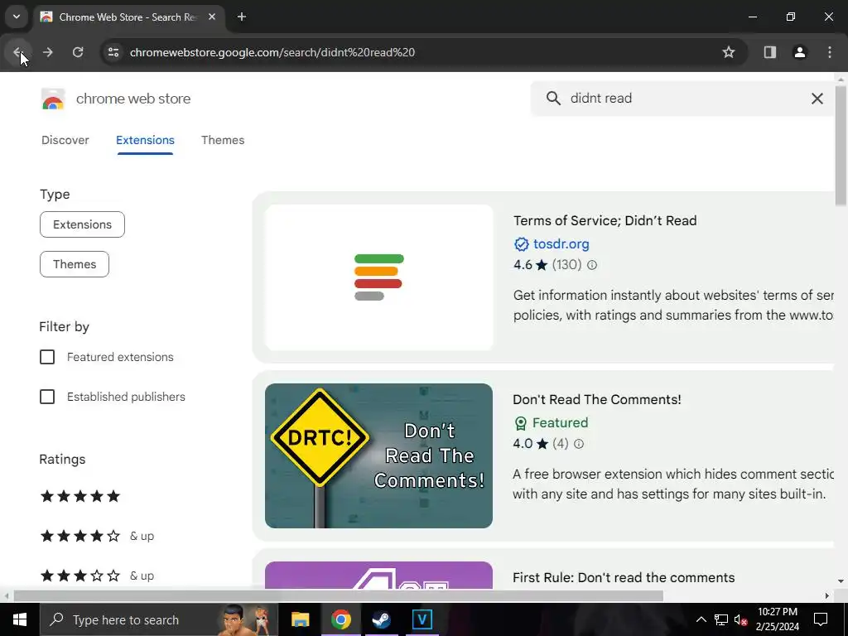Switch to the Themes tab
848x636 pixels.
[x=223, y=140]
